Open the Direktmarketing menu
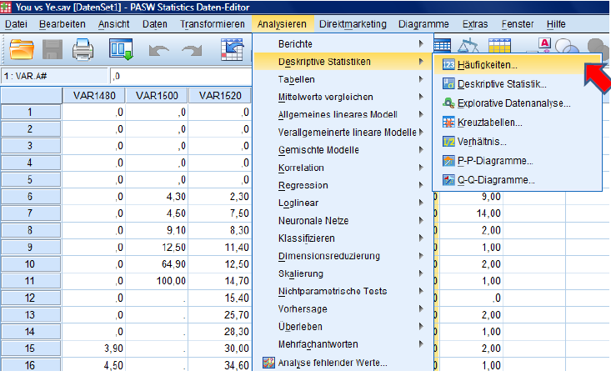Screen dimensions: 611x376 353,24
